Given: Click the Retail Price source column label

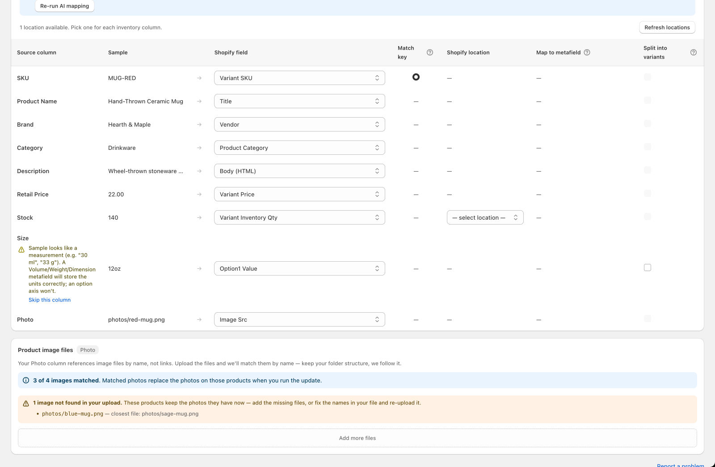Looking at the screenshot, I should pyautogui.click(x=33, y=194).
